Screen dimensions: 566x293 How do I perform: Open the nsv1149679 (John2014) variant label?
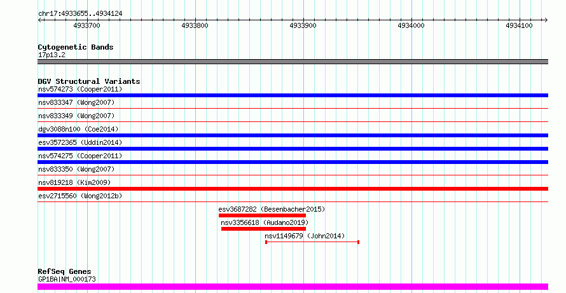(305, 236)
